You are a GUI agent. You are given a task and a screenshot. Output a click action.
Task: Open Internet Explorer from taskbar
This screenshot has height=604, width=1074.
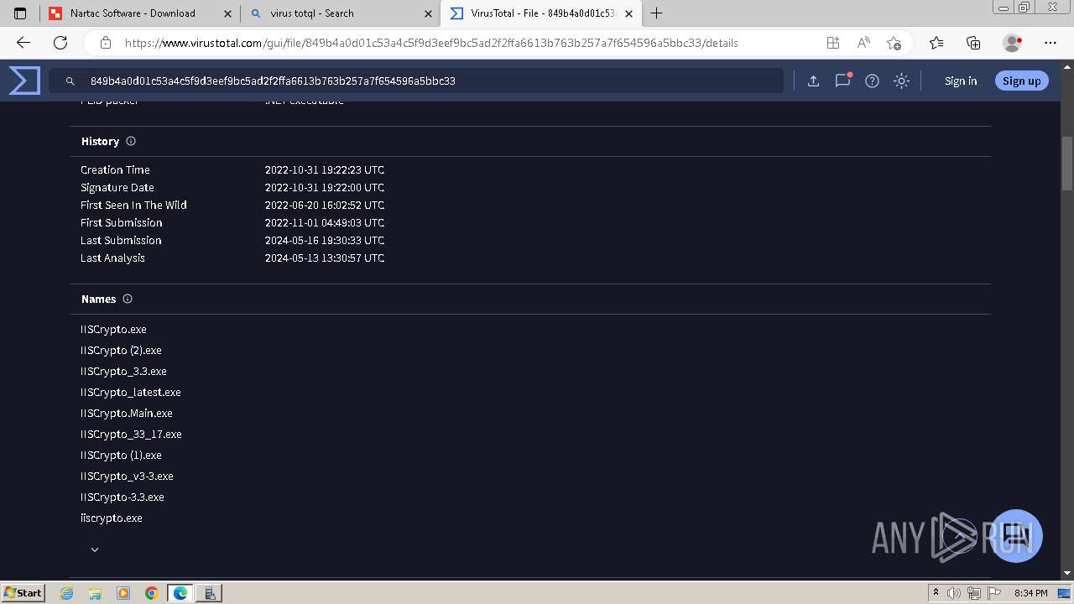[67, 593]
